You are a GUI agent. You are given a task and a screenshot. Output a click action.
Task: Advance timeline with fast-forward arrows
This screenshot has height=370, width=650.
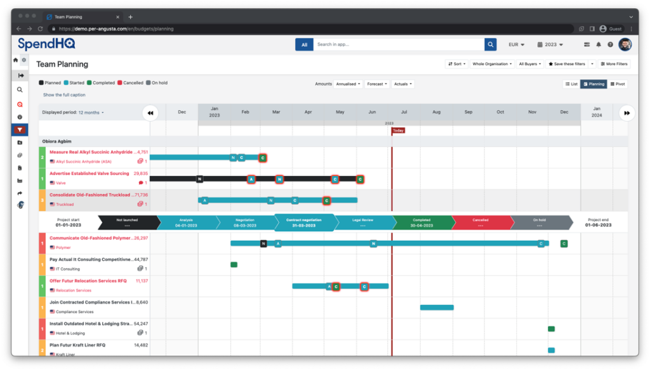627,113
